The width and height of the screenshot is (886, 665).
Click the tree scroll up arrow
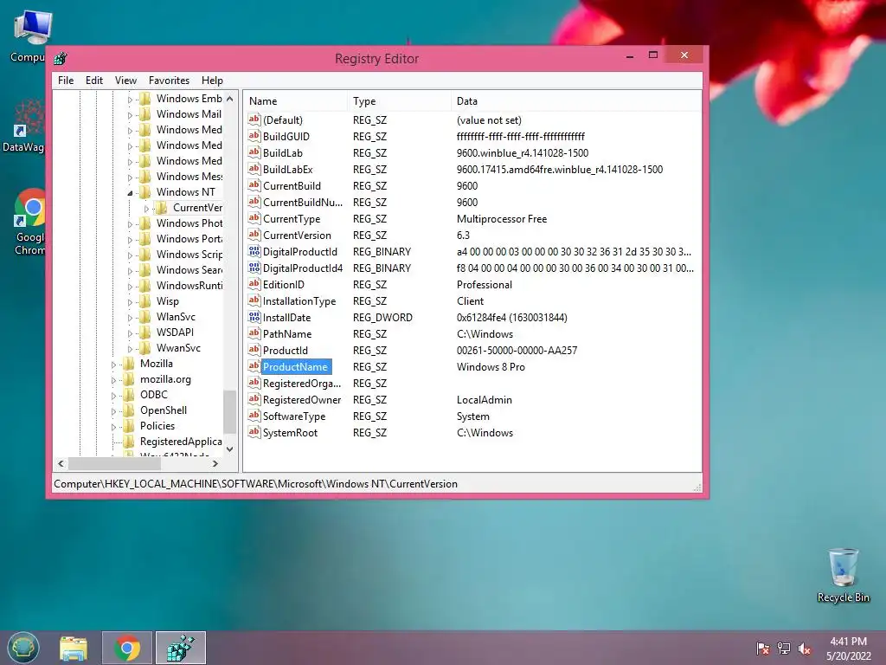229,99
